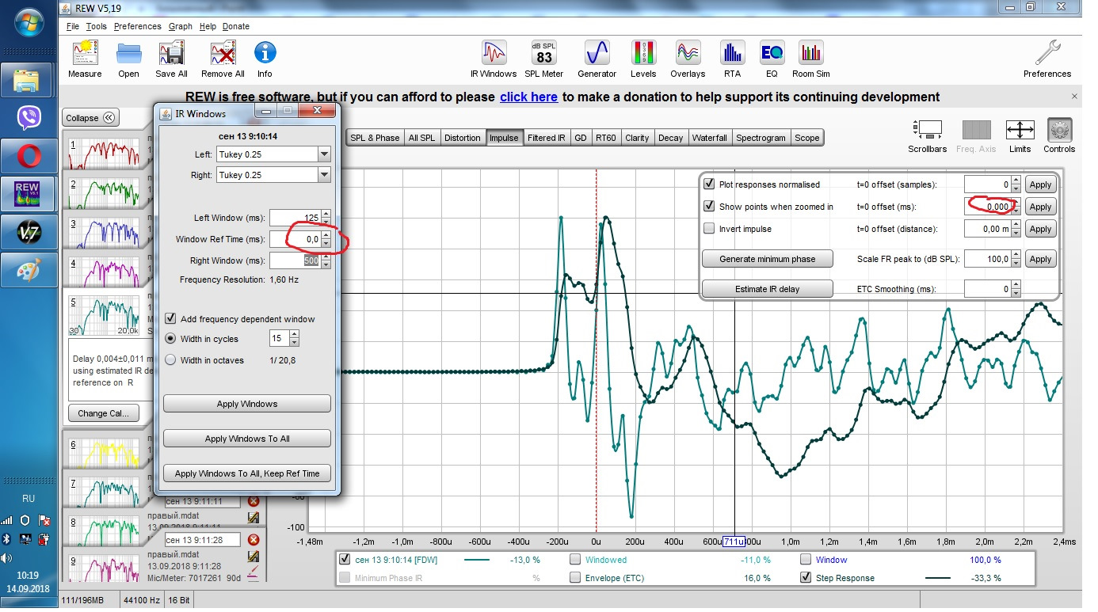The image size is (1098, 612).
Task: Enable the Envelope (ETC) trace checkbox
Action: [576, 578]
